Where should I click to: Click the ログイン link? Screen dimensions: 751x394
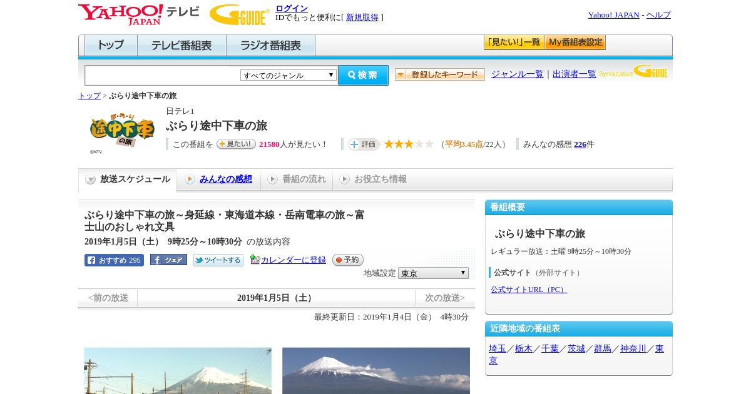pyautogui.click(x=292, y=8)
